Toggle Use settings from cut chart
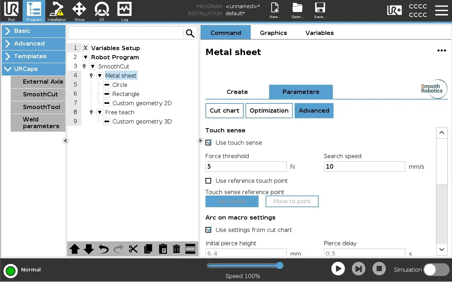This screenshot has height=282, width=452. [209, 230]
